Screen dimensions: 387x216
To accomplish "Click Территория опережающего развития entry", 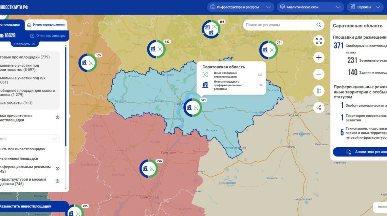I will 364,118.
